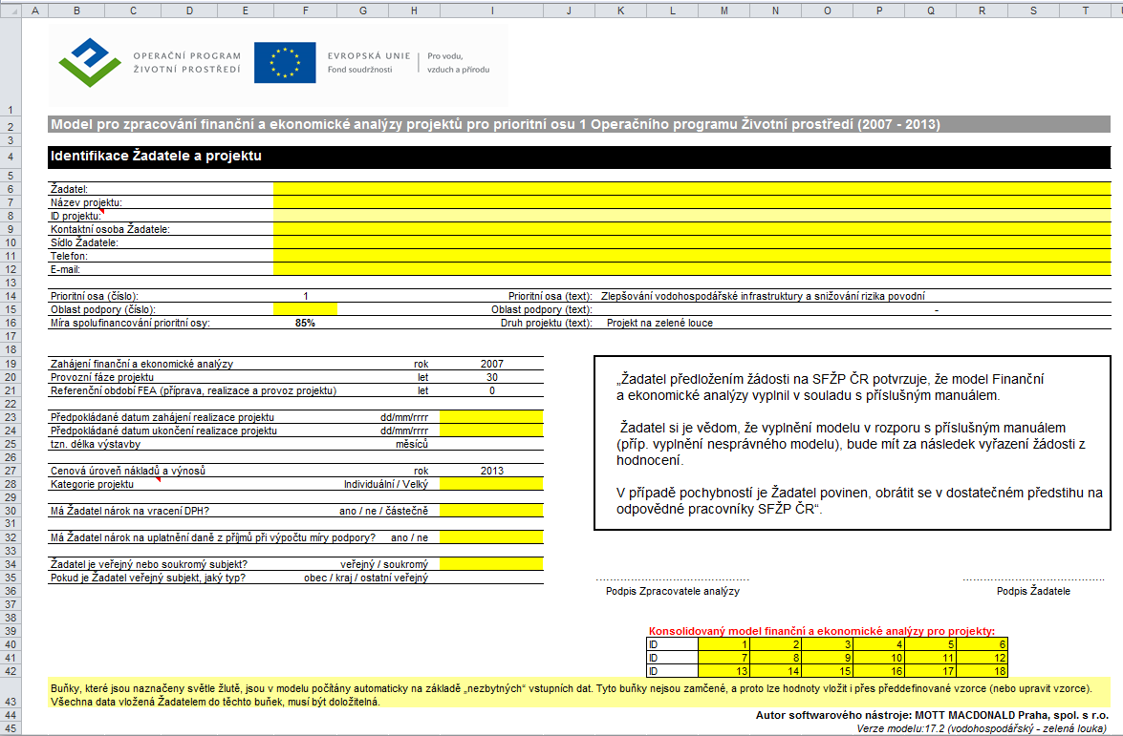Click the applicant declaration text box
This screenshot has height=736, width=1123.
pyautogui.click(x=853, y=444)
